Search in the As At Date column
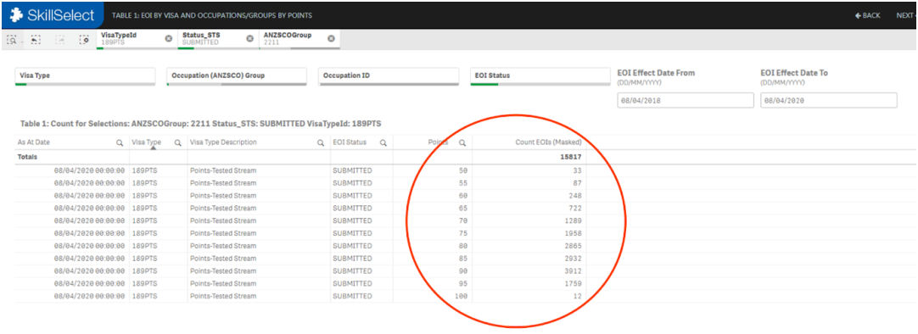918x334 pixels. [x=120, y=142]
